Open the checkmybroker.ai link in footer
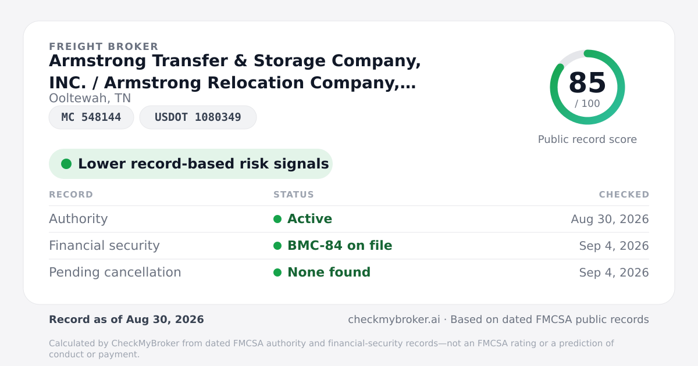The width and height of the screenshot is (698, 366). (x=393, y=320)
